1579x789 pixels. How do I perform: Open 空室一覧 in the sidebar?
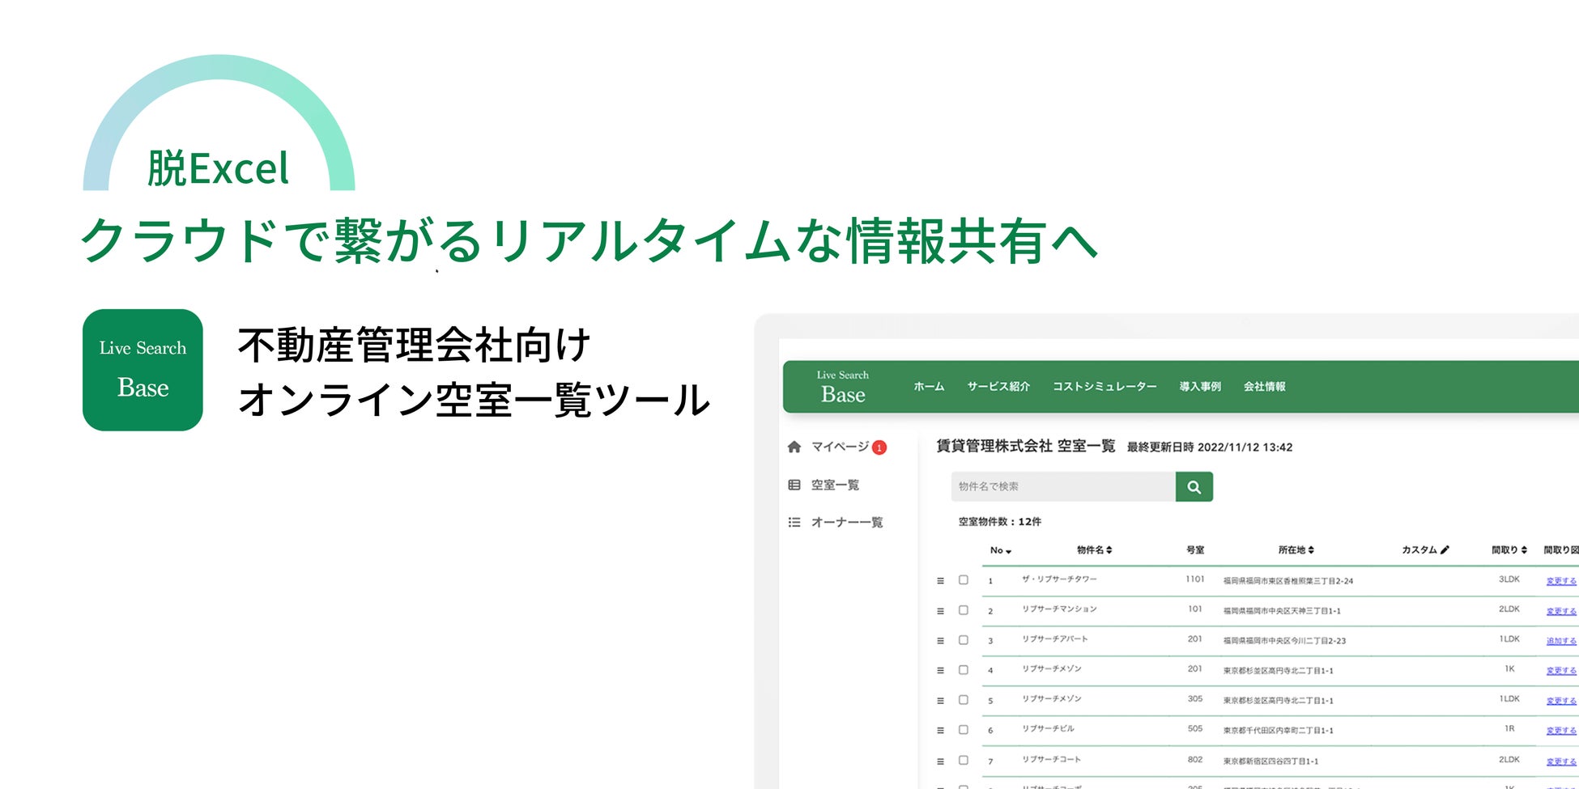click(835, 485)
